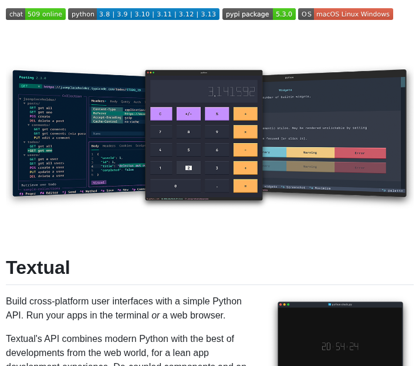Image resolution: width=419 pixels, height=366 pixels.
Task: Switch to the Cookies response tab in Posting
Action: (126, 145)
